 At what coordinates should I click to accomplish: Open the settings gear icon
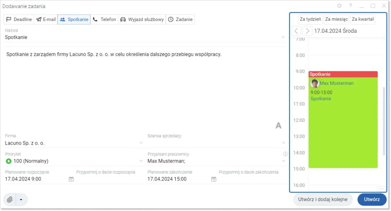339,6
